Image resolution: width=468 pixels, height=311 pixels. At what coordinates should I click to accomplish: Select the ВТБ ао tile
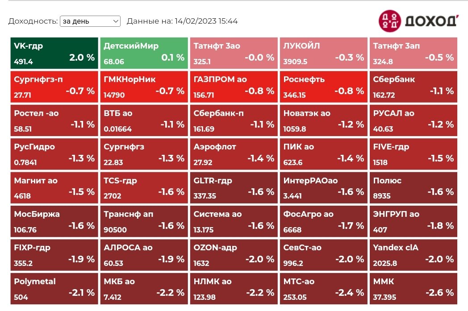pos(144,120)
